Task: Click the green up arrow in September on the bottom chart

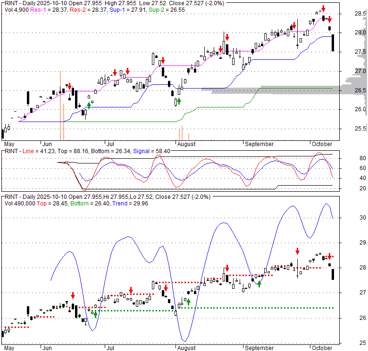Action: click(259, 284)
